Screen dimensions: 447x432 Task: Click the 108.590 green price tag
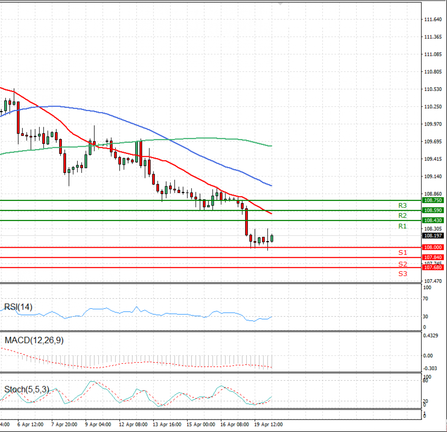pyautogui.click(x=433, y=211)
